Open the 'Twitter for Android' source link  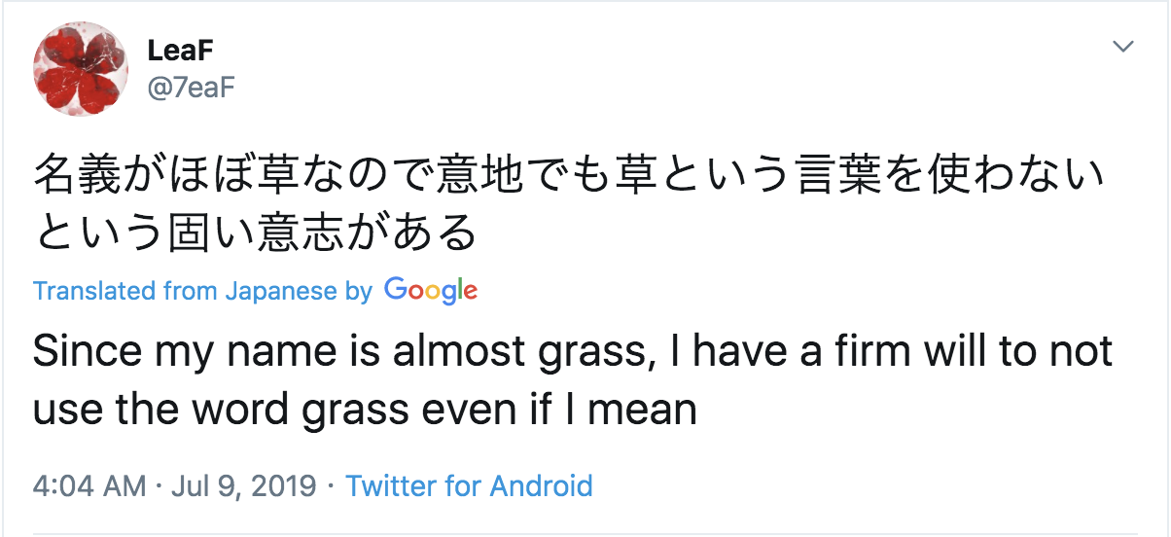point(469,485)
